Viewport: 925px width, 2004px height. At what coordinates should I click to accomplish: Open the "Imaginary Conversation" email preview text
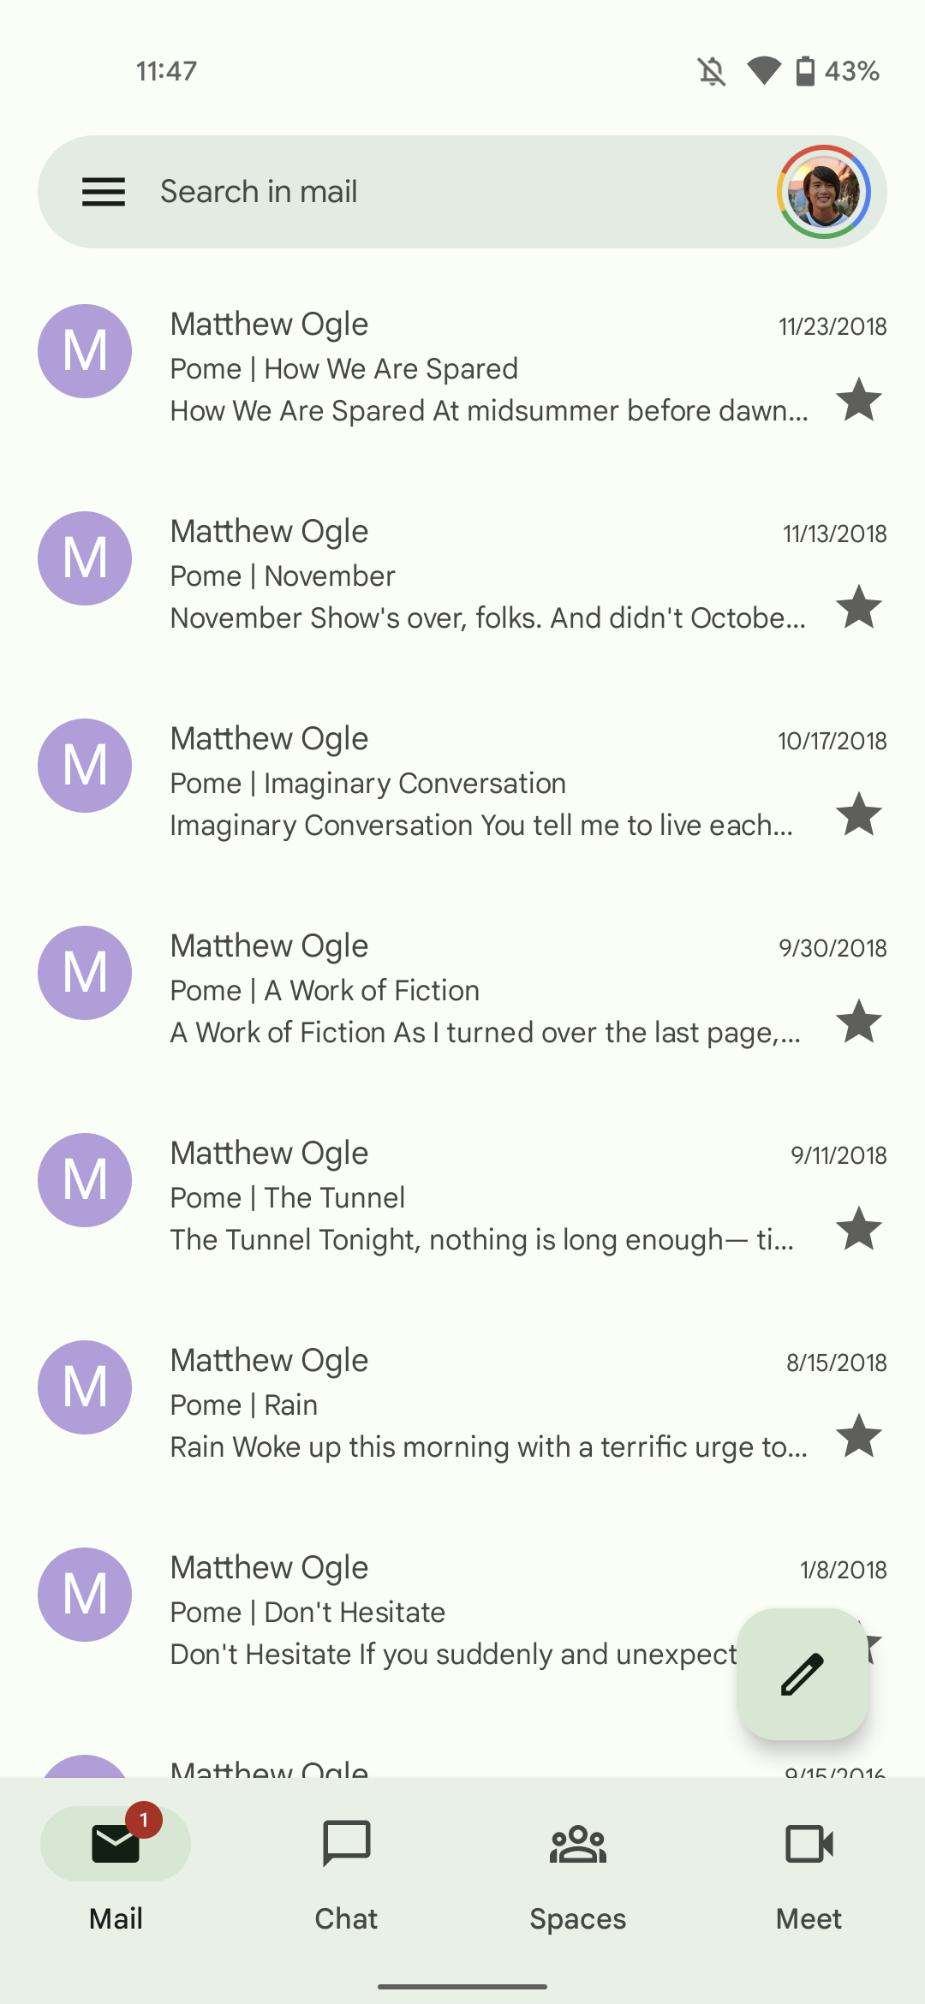click(481, 826)
